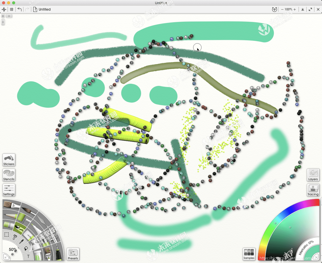
Task: Open the tool Presets panel
Action: point(73,254)
